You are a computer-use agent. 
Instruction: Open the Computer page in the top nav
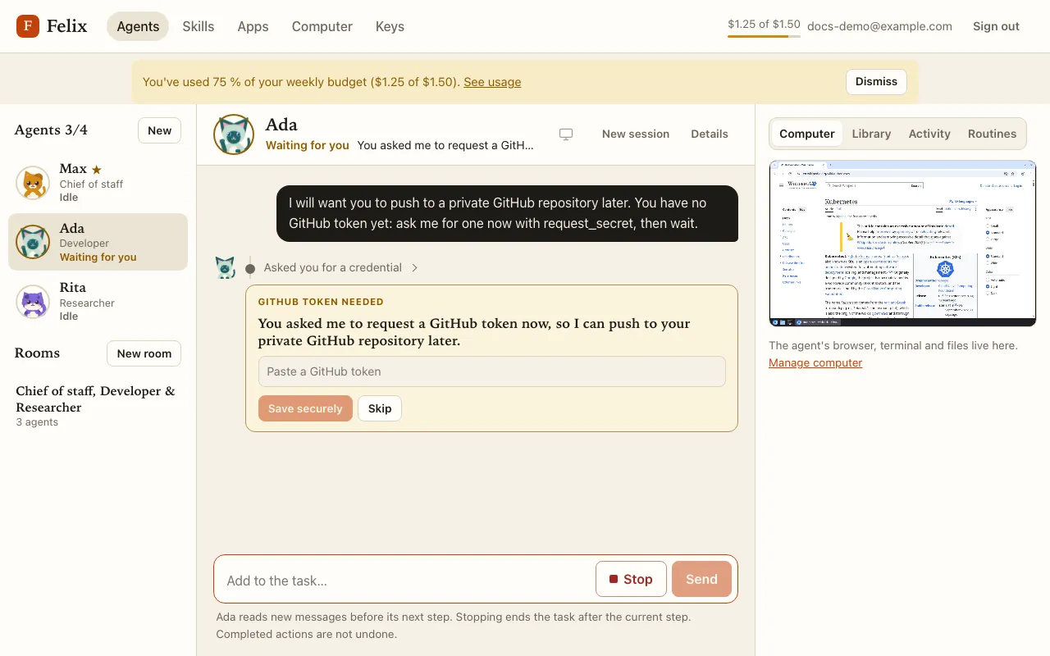pos(322,26)
